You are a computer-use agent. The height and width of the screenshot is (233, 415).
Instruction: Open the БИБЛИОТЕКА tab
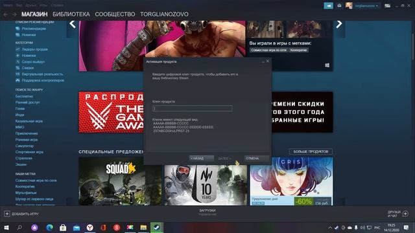[71, 14]
